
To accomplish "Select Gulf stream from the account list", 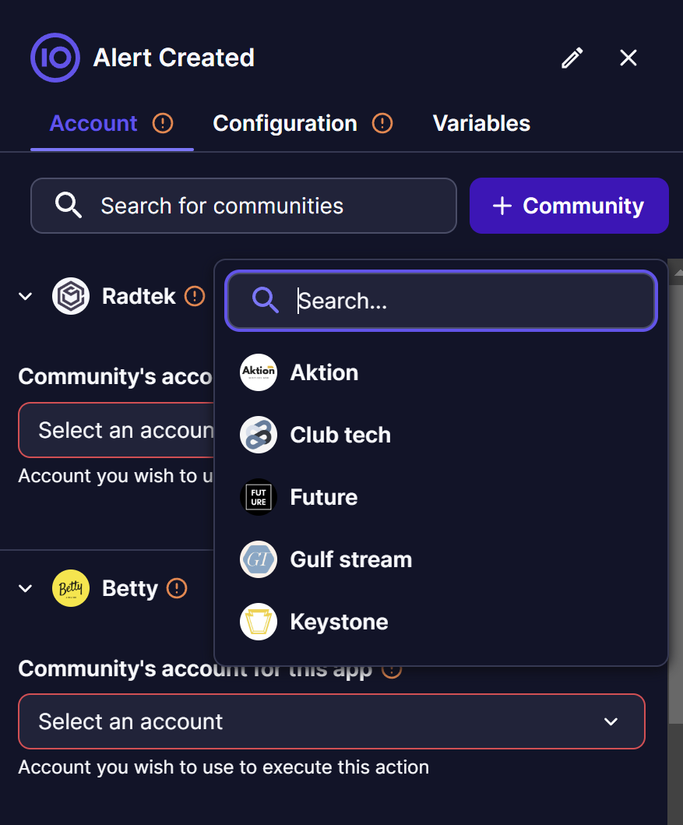I will click(350, 559).
